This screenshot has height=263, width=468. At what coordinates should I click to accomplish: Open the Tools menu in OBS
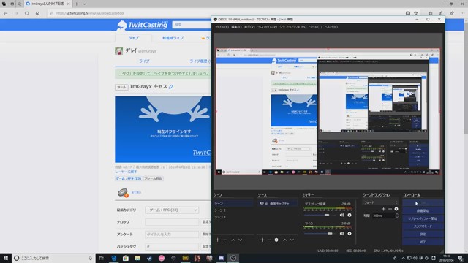[x=315, y=27]
